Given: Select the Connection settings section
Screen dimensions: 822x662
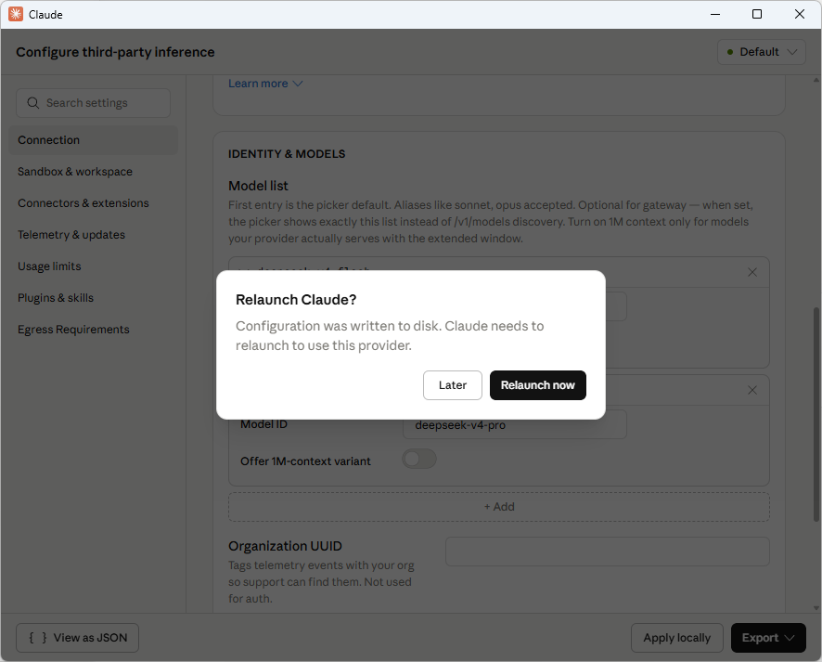Looking at the screenshot, I should tap(94, 140).
